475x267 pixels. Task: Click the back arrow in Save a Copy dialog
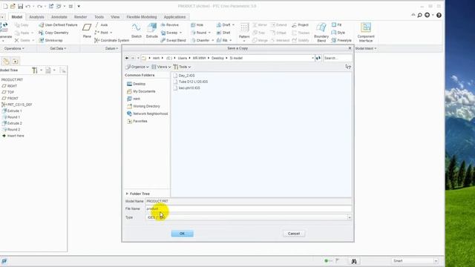(x=127, y=58)
